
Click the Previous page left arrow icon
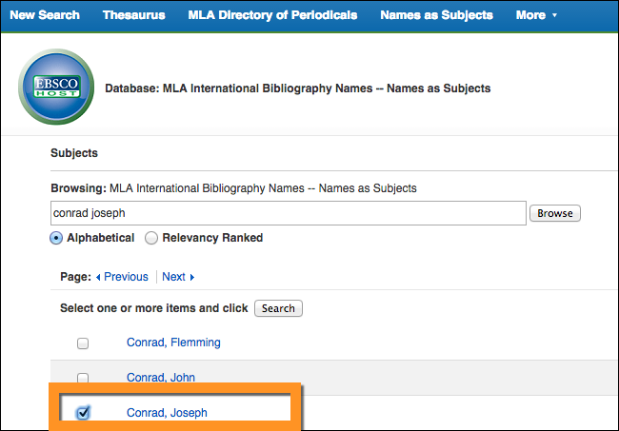tap(98, 277)
